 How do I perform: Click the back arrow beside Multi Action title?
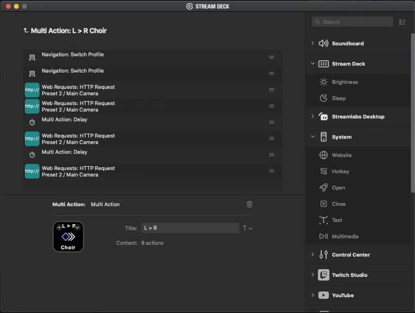pyautogui.click(x=26, y=31)
